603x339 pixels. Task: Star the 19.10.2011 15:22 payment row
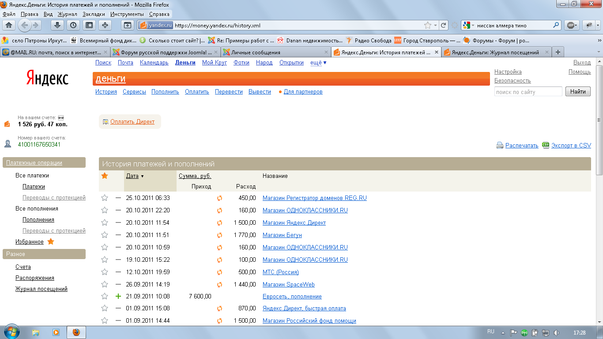tap(105, 260)
